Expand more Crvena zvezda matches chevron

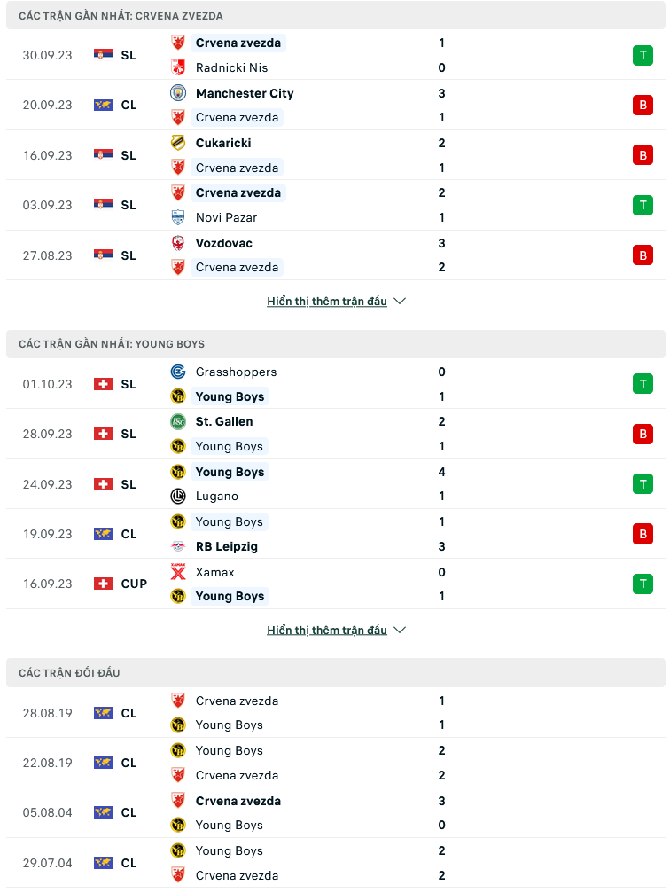pos(400,301)
